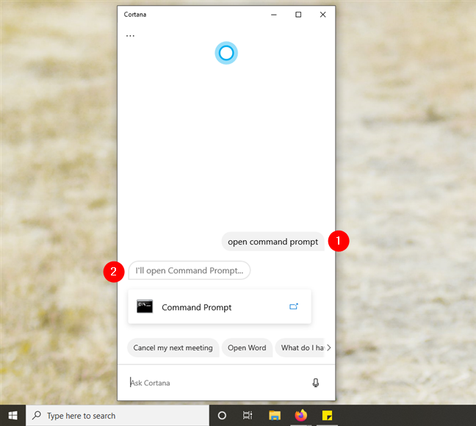The image size is (476, 426).
Task: Click the 'What do I ha' suggestion chip
Action: pos(300,347)
